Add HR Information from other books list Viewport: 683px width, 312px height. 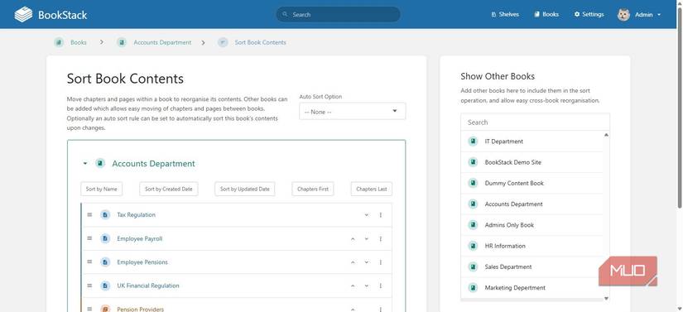tap(531, 246)
